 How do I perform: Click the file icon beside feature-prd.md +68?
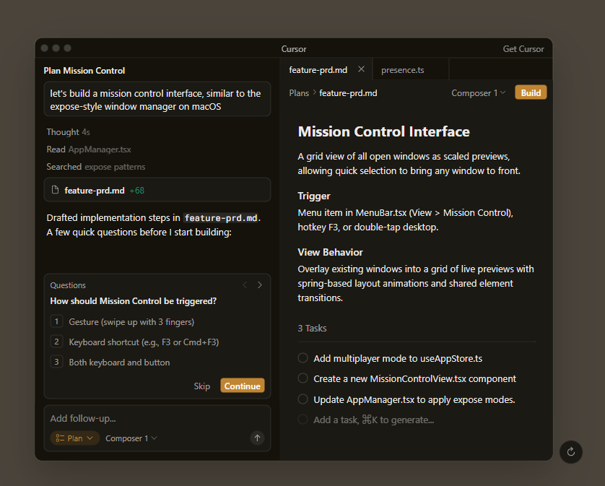coord(55,191)
